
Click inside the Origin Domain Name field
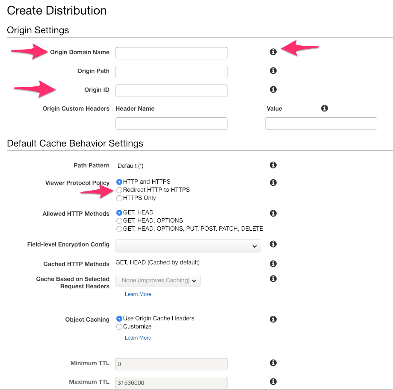171,53
